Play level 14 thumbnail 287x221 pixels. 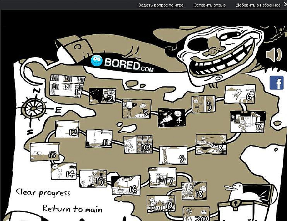point(64,171)
